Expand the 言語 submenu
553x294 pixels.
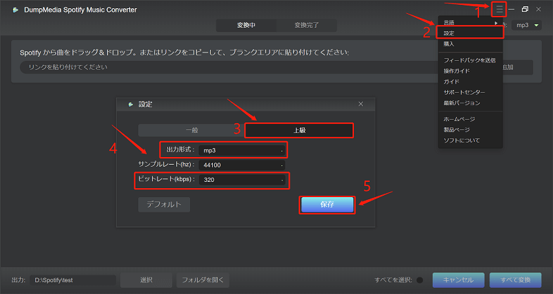471,23
